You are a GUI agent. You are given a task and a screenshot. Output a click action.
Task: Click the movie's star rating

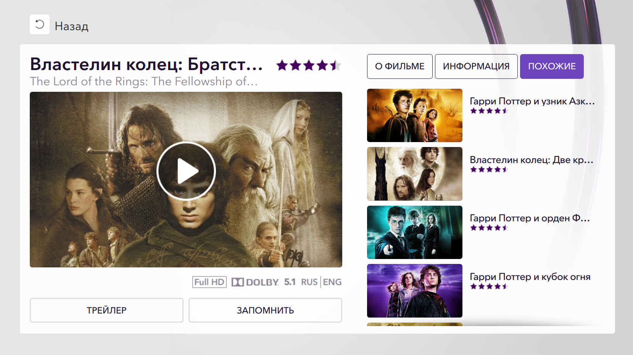click(x=309, y=66)
